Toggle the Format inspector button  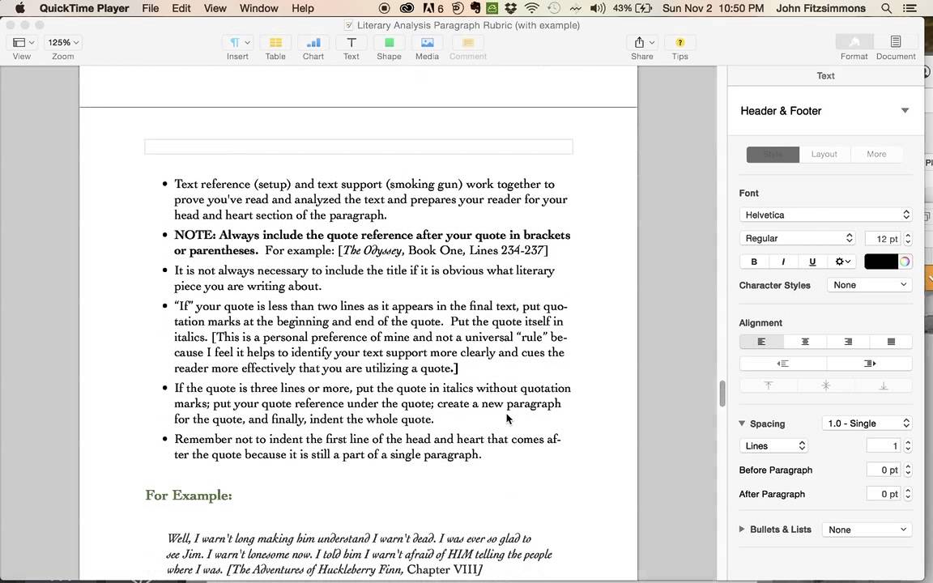[x=854, y=41]
